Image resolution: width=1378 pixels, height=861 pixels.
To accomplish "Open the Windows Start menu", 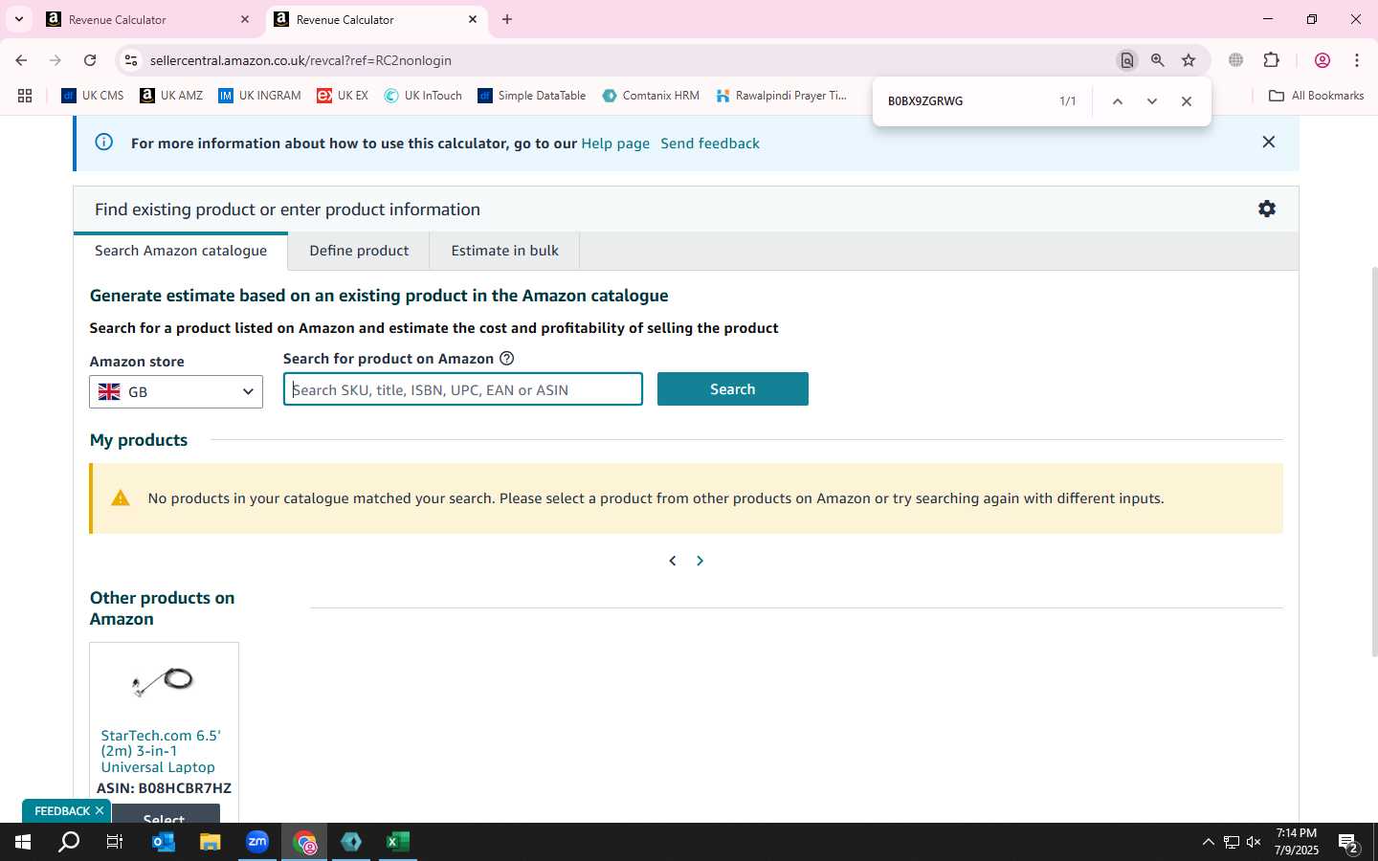I will point(23,842).
